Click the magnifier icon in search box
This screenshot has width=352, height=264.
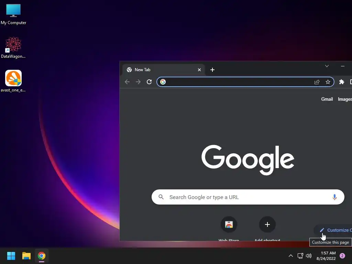point(161,197)
